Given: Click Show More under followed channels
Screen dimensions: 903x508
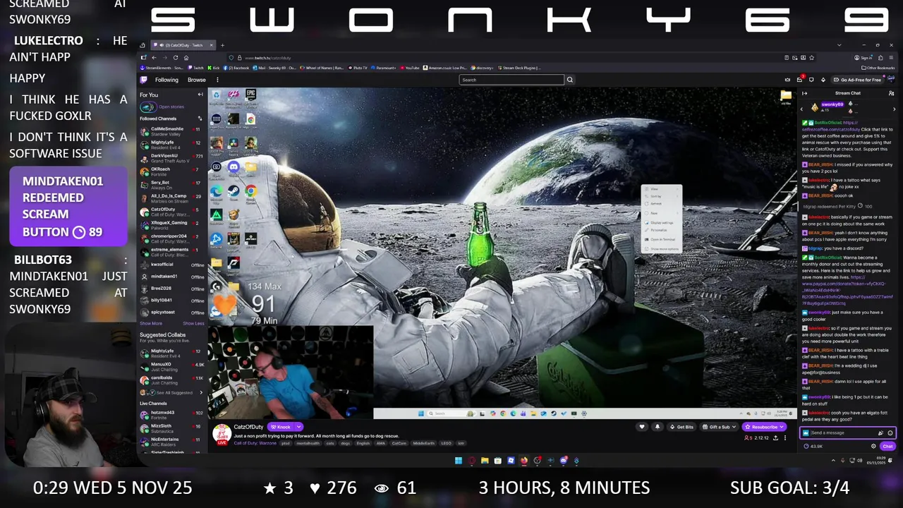Looking at the screenshot, I should 150,323.
